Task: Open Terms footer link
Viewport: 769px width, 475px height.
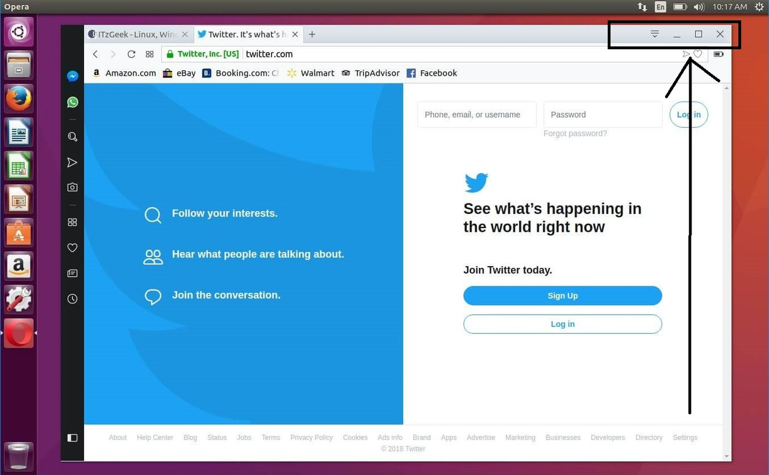Action: (271, 438)
